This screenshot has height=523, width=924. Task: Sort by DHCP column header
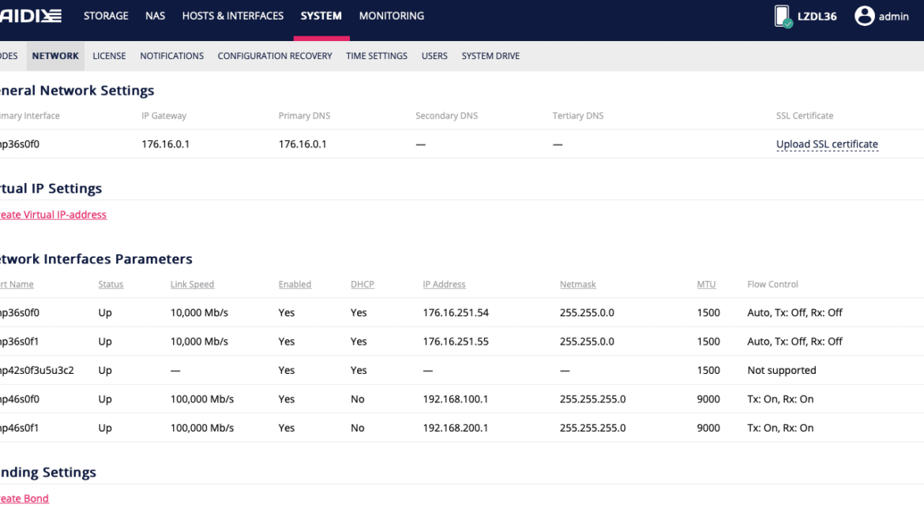pos(362,284)
